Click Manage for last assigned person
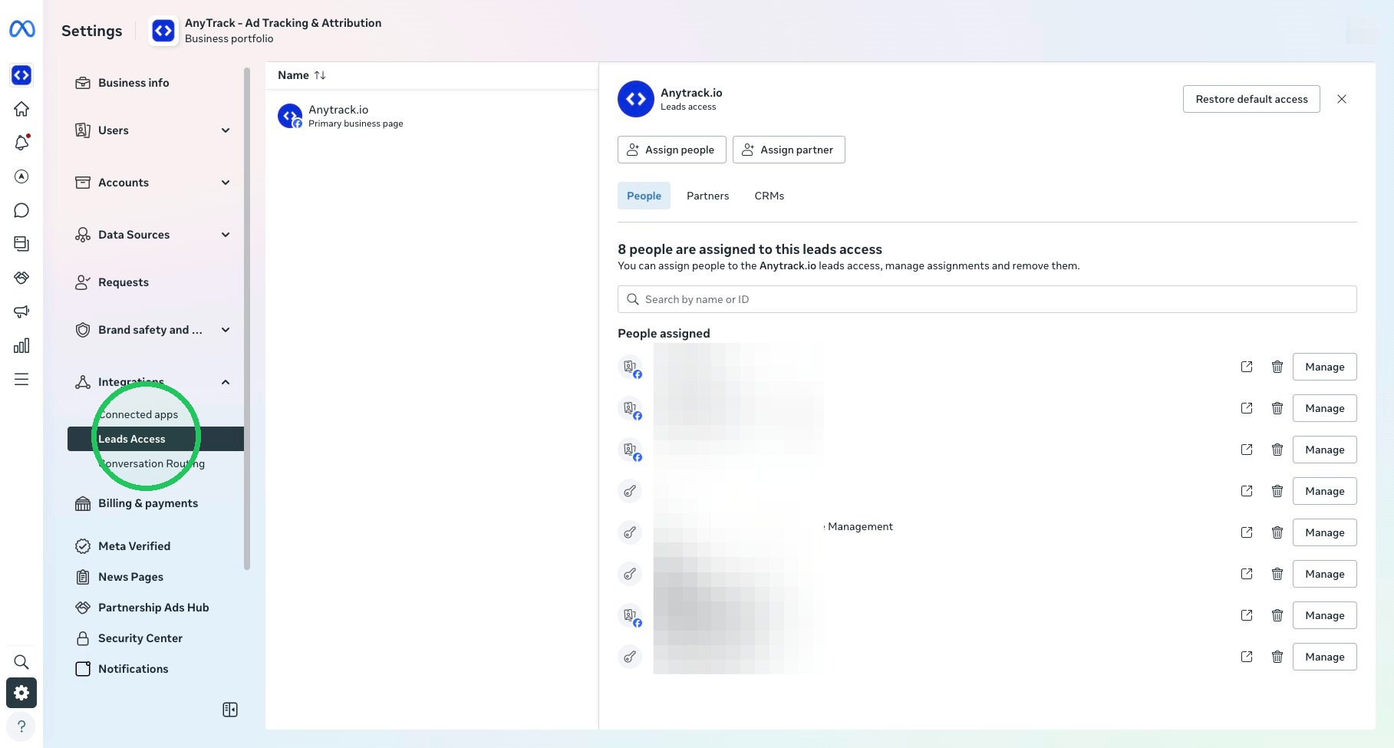Image resolution: width=1394 pixels, height=748 pixels. click(x=1324, y=657)
